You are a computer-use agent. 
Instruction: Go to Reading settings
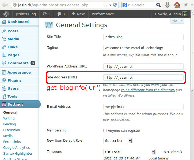[x=10, y=124]
